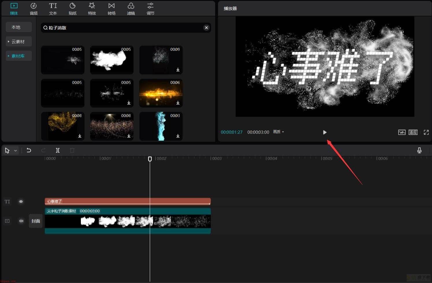Image resolution: width=432 pixels, height=283 pixels.
Task: Open the selection tool dropdown arrow
Action: coord(16,151)
